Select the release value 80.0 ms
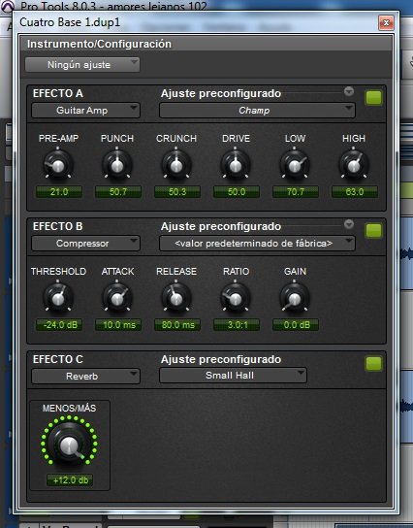 click(177, 325)
